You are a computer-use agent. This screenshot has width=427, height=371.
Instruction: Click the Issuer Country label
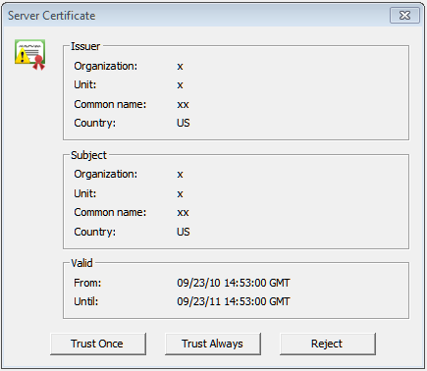[94, 123]
